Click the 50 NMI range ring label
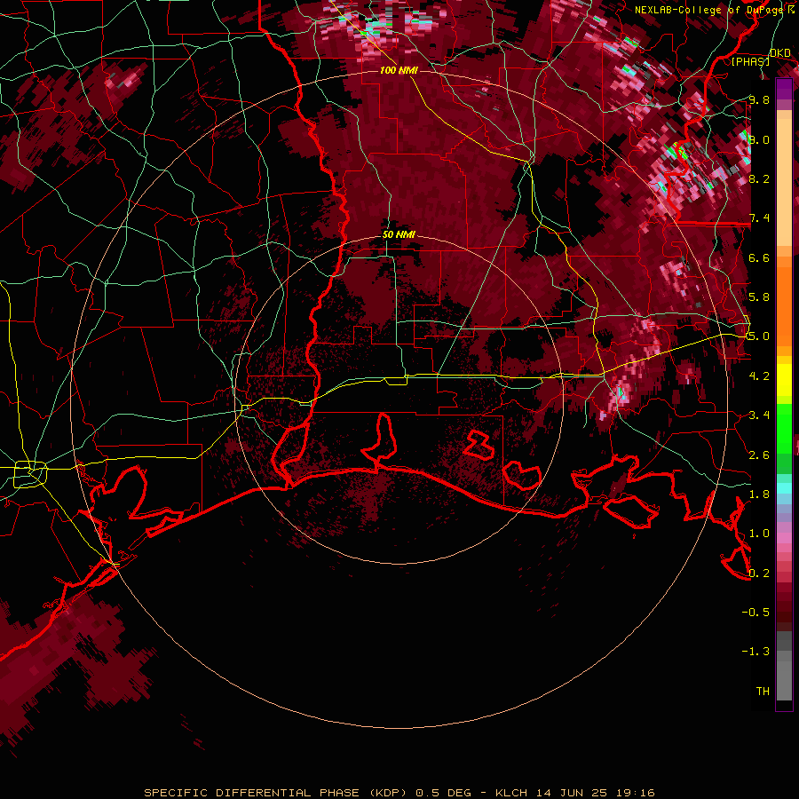799x799 pixels. pyautogui.click(x=399, y=235)
